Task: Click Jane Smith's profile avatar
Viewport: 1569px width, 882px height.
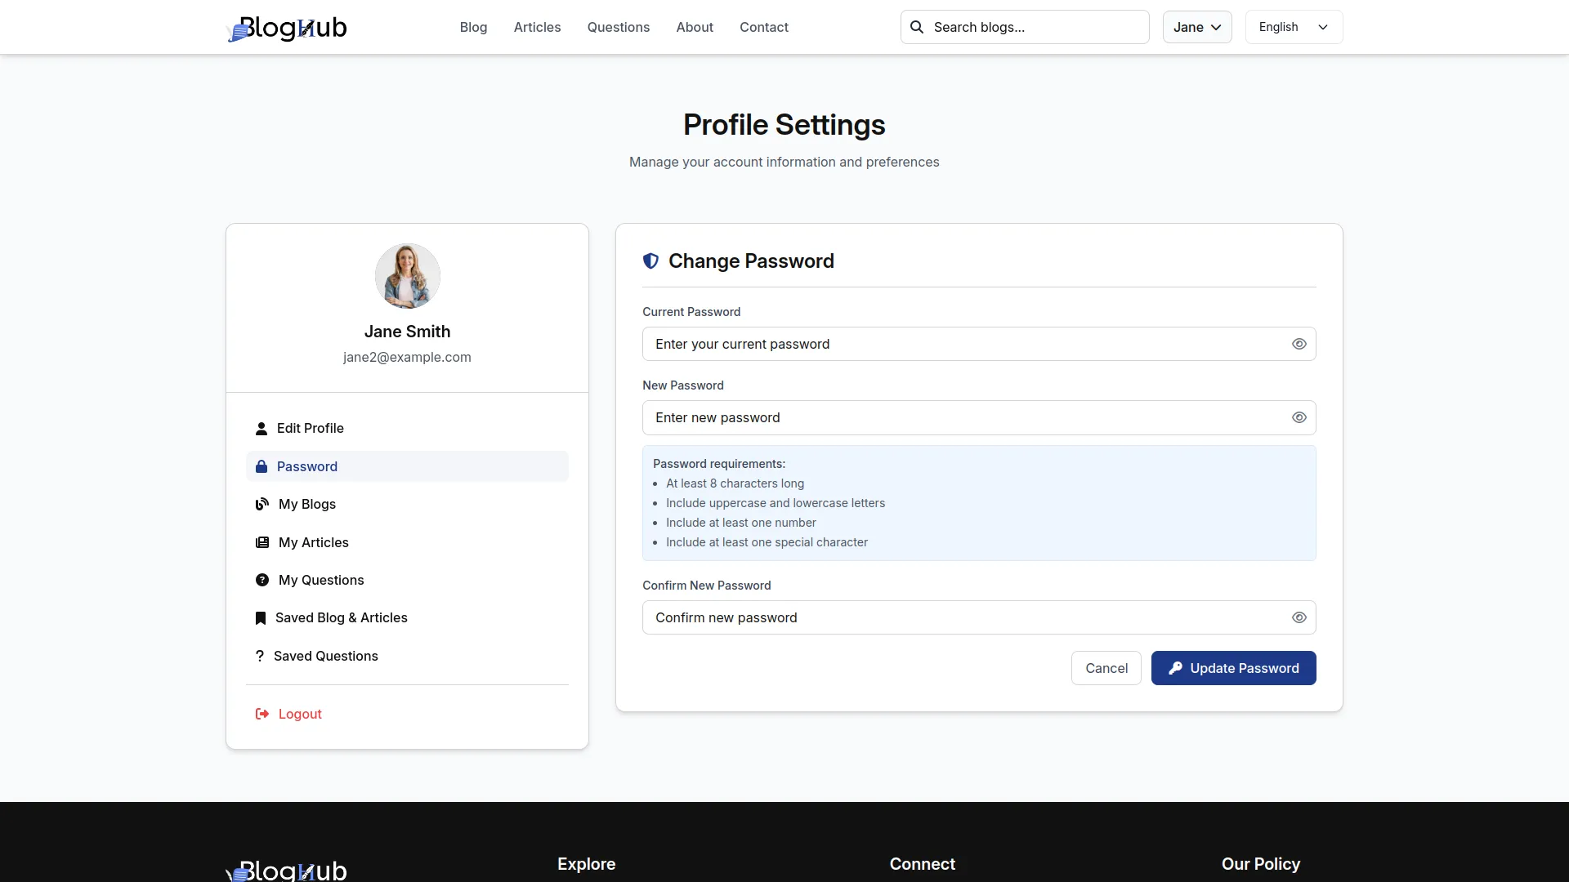Action: (x=407, y=276)
